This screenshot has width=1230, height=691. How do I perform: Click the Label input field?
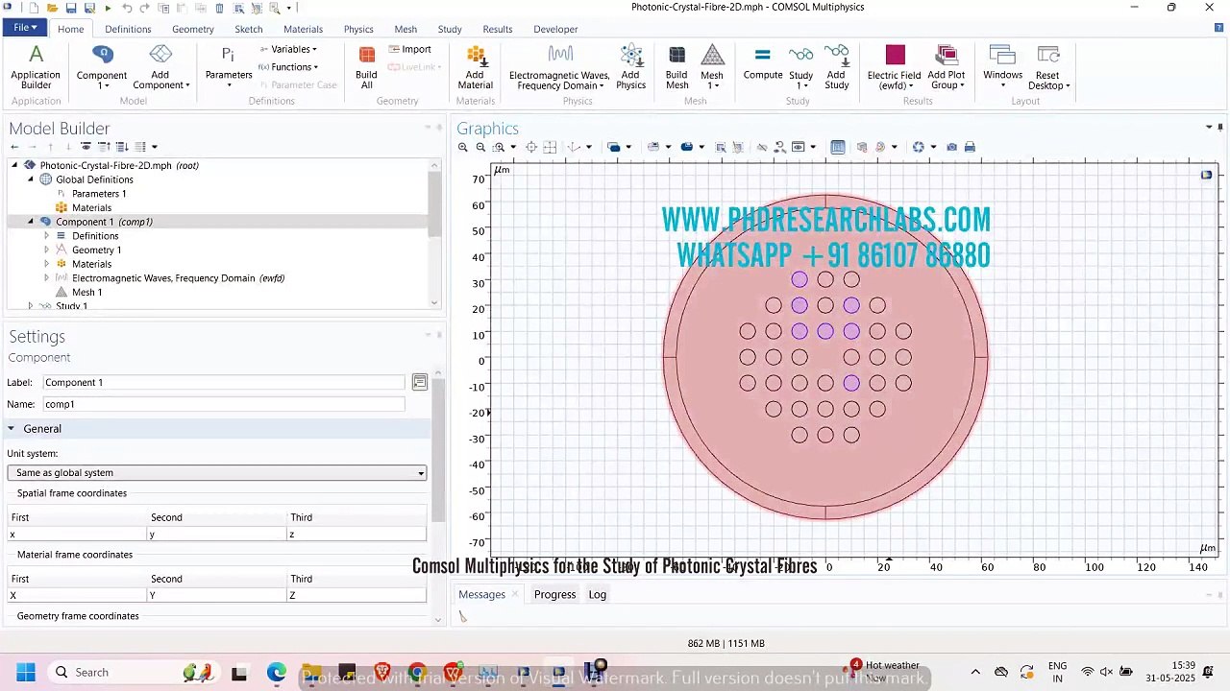coord(224,382)
